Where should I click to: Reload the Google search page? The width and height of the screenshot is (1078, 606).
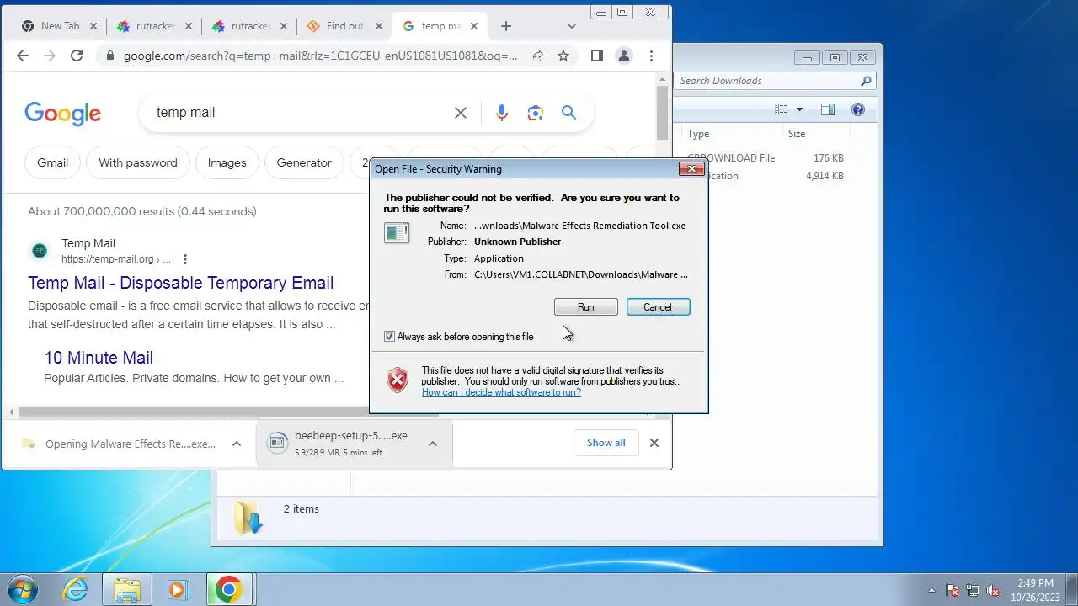click(x=77, y=56)
